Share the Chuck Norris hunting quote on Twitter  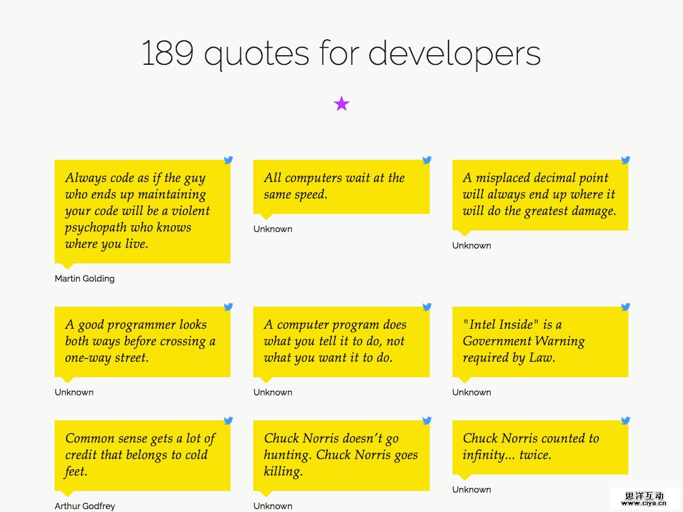[426, 420]
